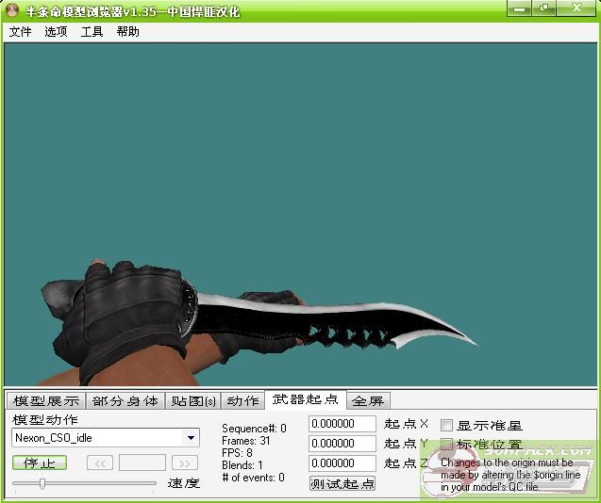
Task: Enable the 显示准星 checkbox
Action: [x=447, y=426]
